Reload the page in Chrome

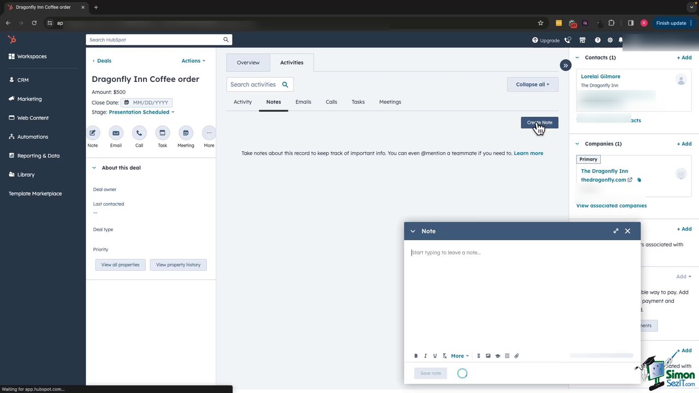34,23
